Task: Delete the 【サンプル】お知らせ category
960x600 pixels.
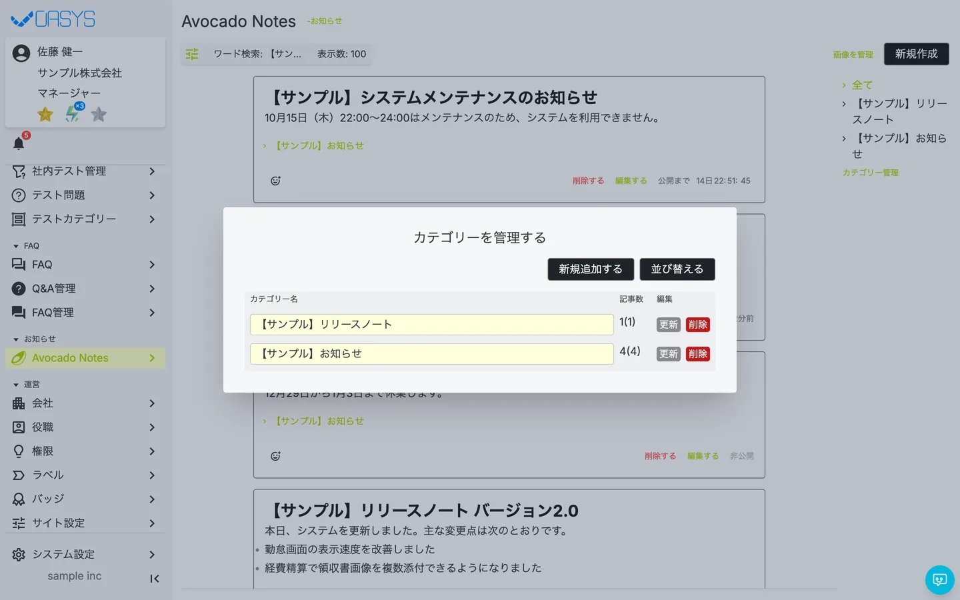Action: click(x=698, y=354)
